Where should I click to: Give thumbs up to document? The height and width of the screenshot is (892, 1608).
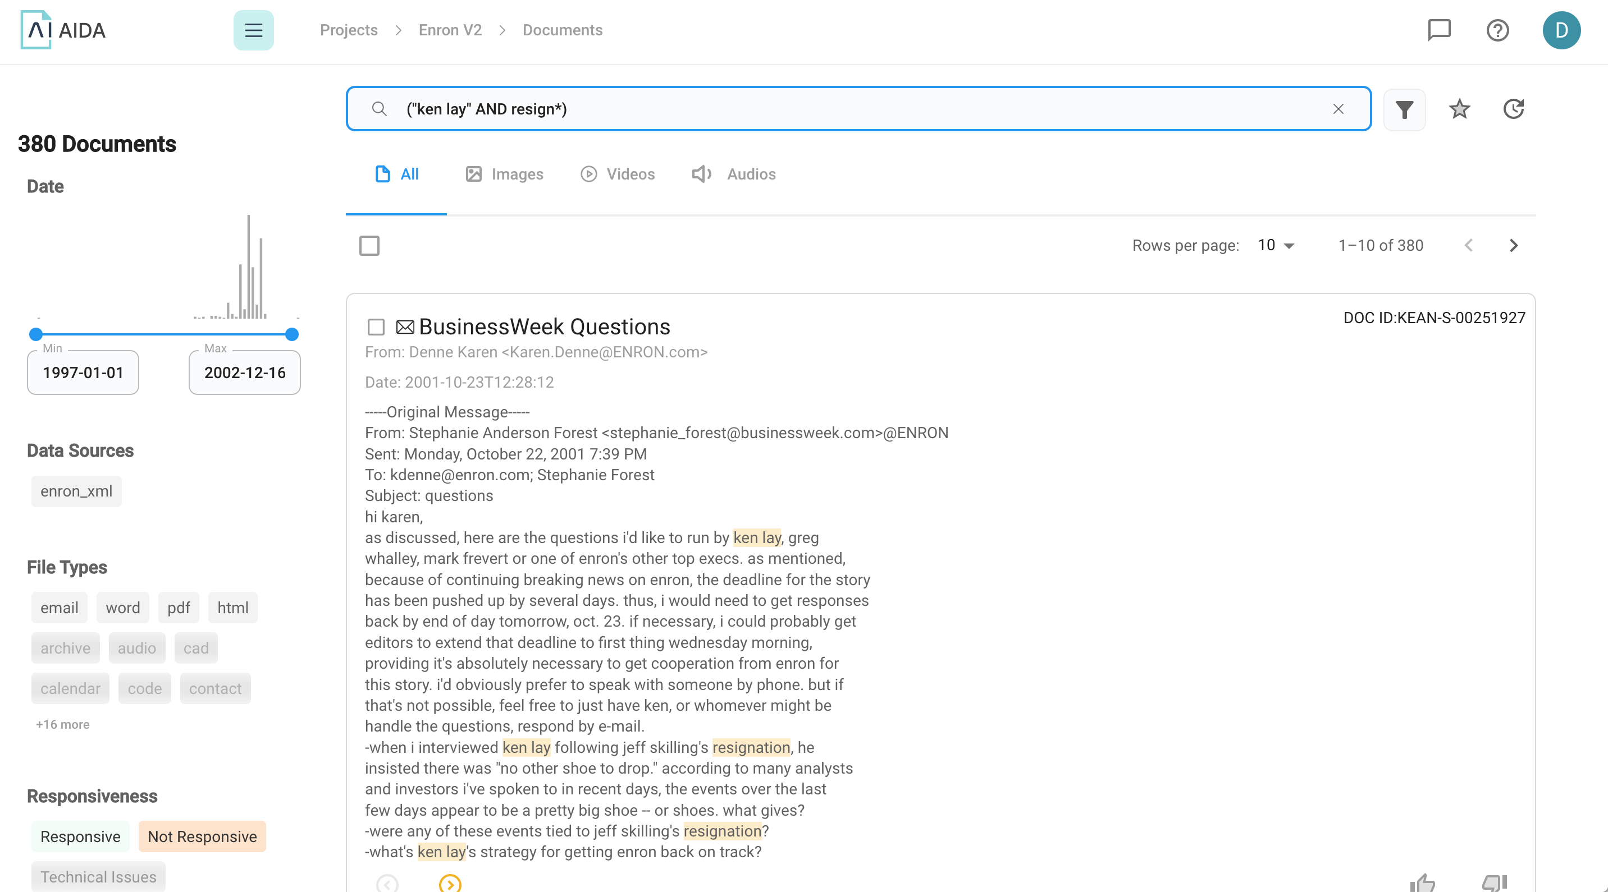[x=1423, y=882]
